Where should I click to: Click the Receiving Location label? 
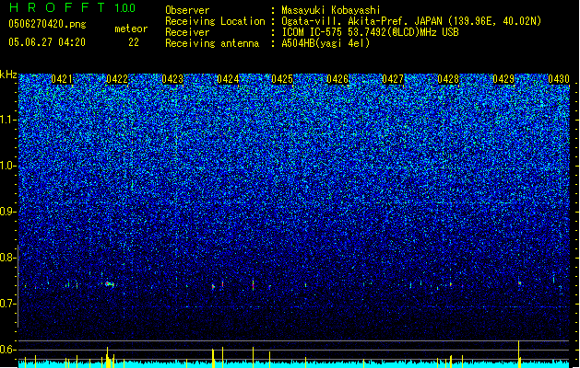(215, 21)
